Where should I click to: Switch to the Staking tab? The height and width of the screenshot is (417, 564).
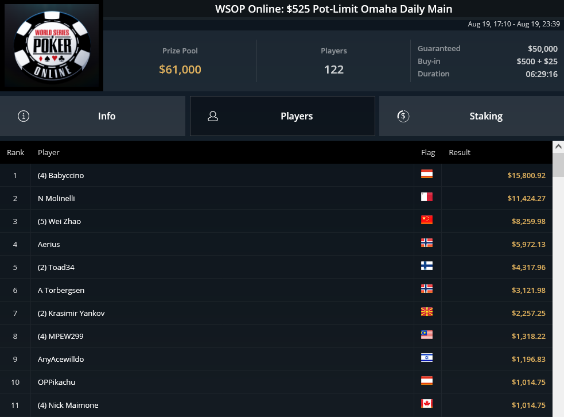pos(472,116)
